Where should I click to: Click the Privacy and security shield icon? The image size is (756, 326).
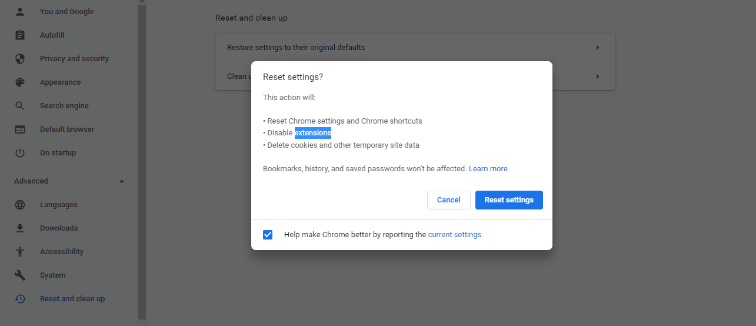(x=20, y=59)
